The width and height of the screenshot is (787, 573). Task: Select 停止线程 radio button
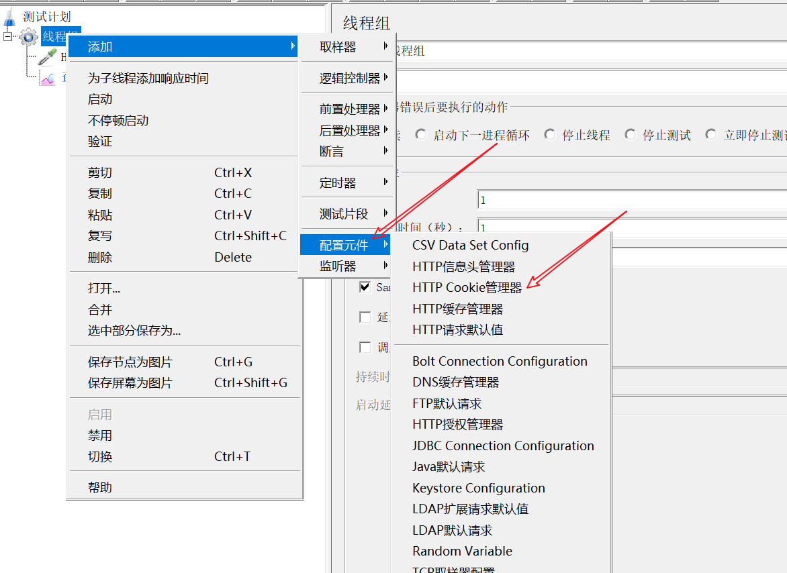pos(550,135)
